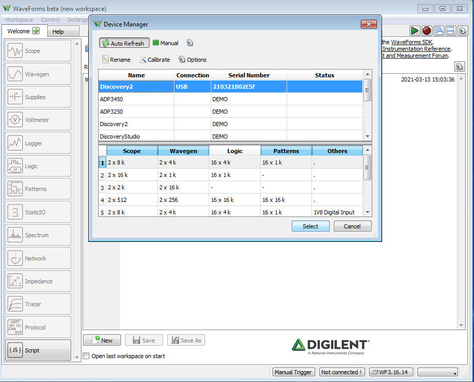The height and width of the screenshot is (382, 474).
Task: Open the Patterns generator from the sidebar
Action: 38,189
